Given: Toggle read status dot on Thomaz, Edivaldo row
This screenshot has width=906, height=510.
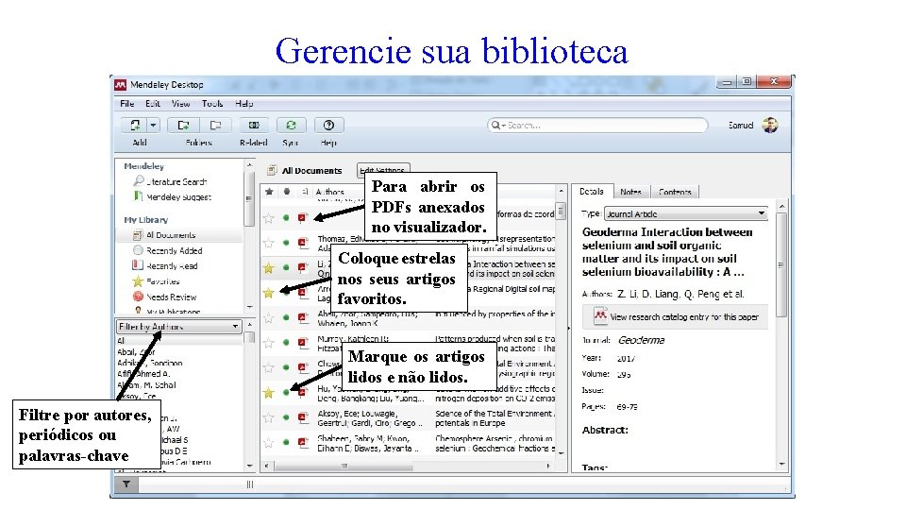Looking at the screenshot, I should coord(286,243).
